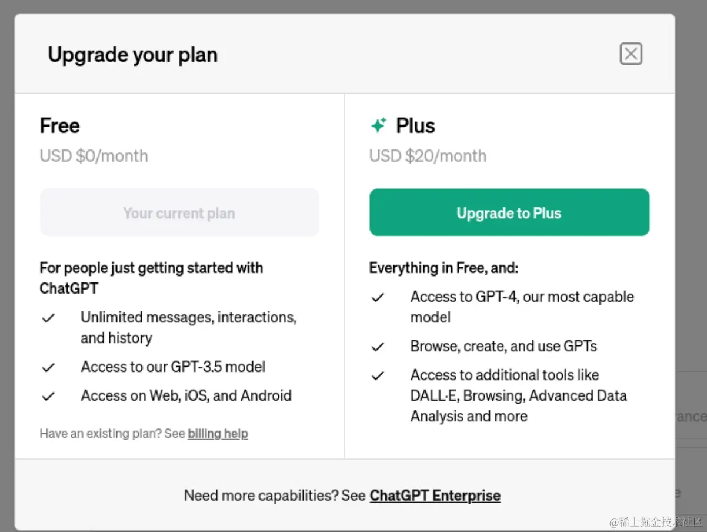The height and width of the screenshot is (532, 707).
Task: Click the Access to our GPT-3.5 model text
Action: tap(173, 367)
